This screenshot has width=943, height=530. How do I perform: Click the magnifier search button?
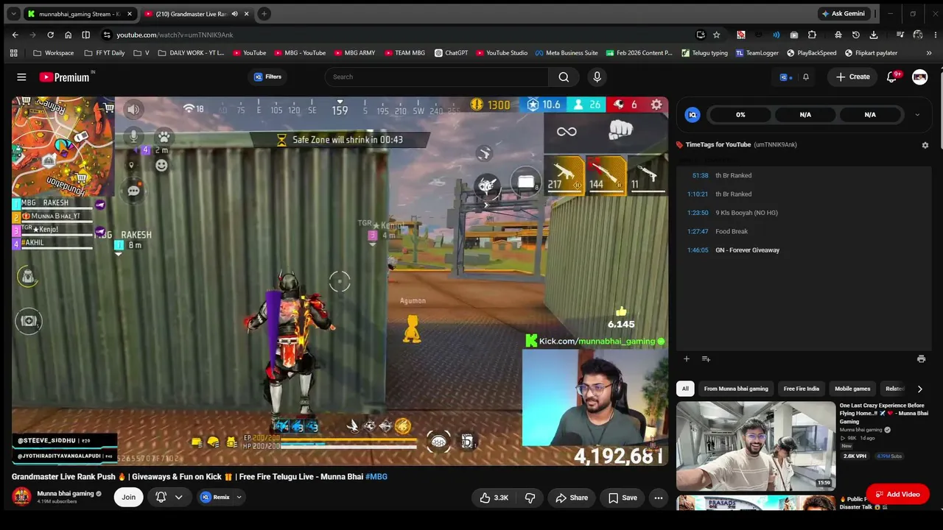564,77
